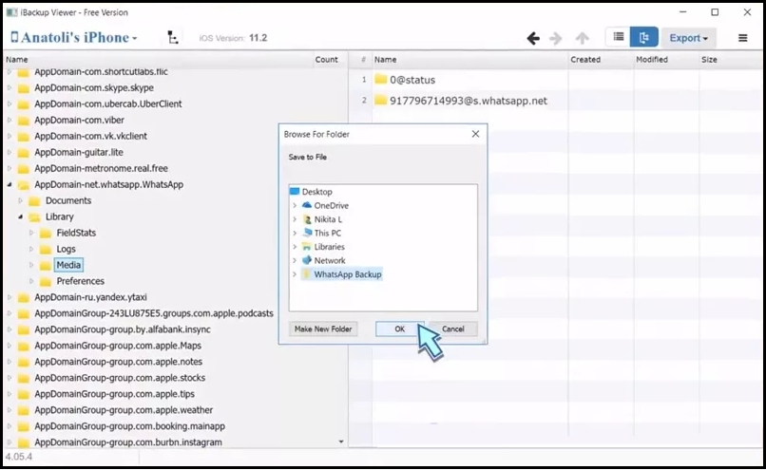Expand the OneDrive node

[x=295, y=205]
